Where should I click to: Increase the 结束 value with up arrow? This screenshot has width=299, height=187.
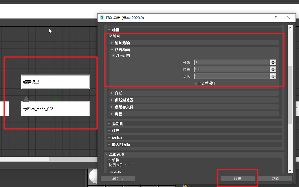point(273,68)
